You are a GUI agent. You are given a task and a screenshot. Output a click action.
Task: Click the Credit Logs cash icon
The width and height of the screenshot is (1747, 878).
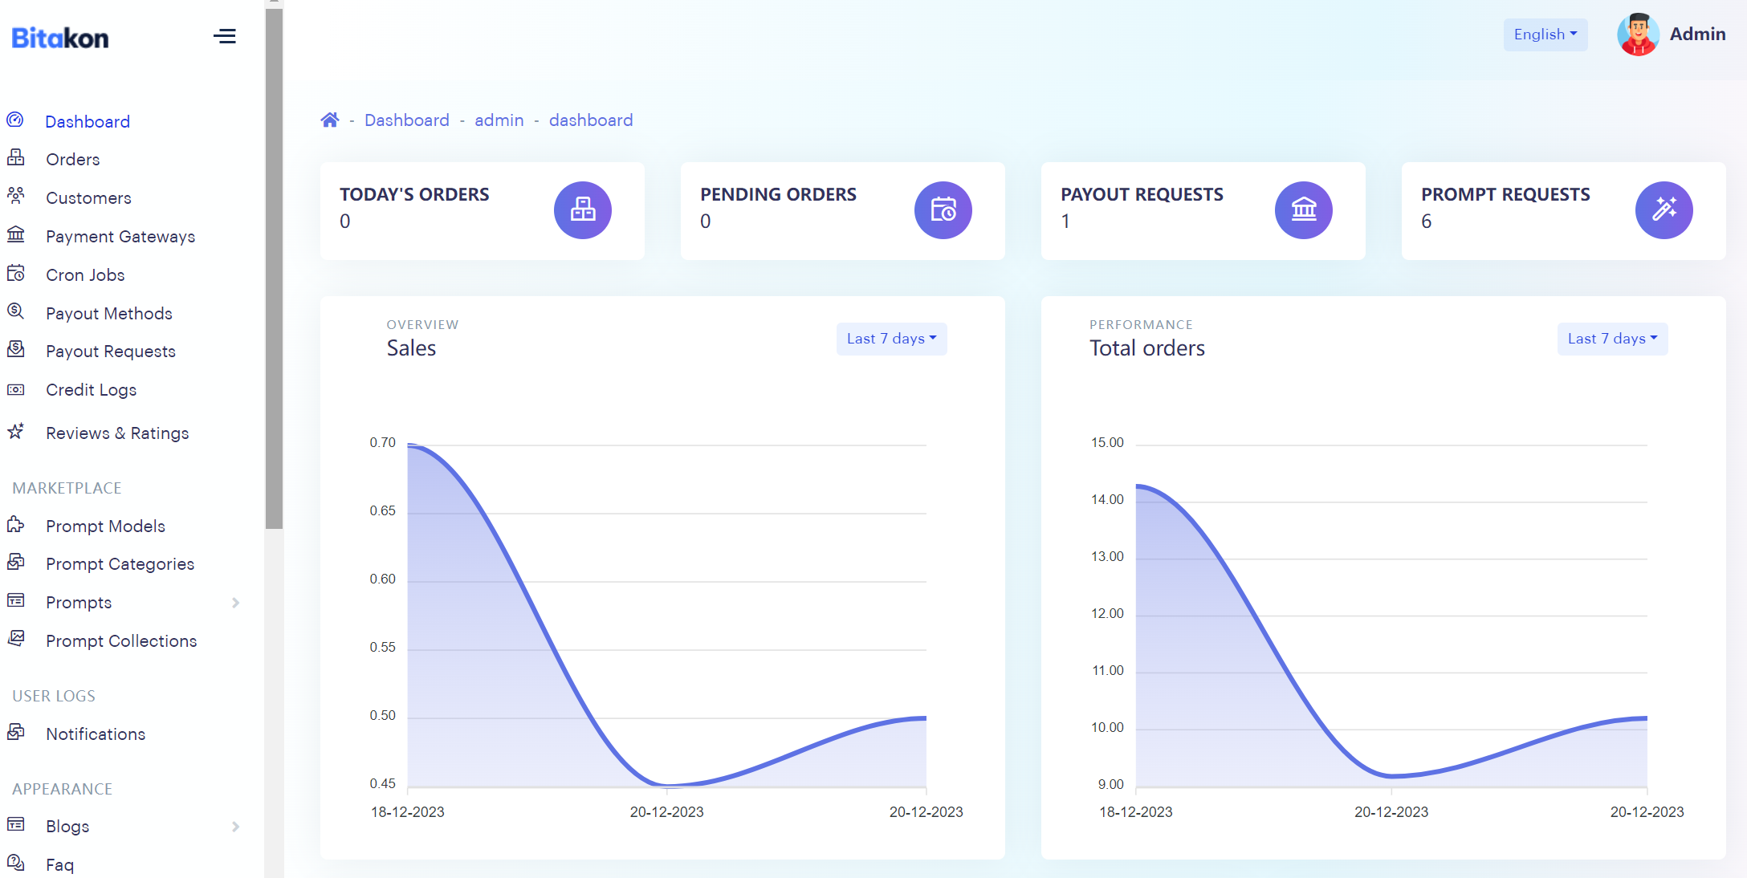15,389
